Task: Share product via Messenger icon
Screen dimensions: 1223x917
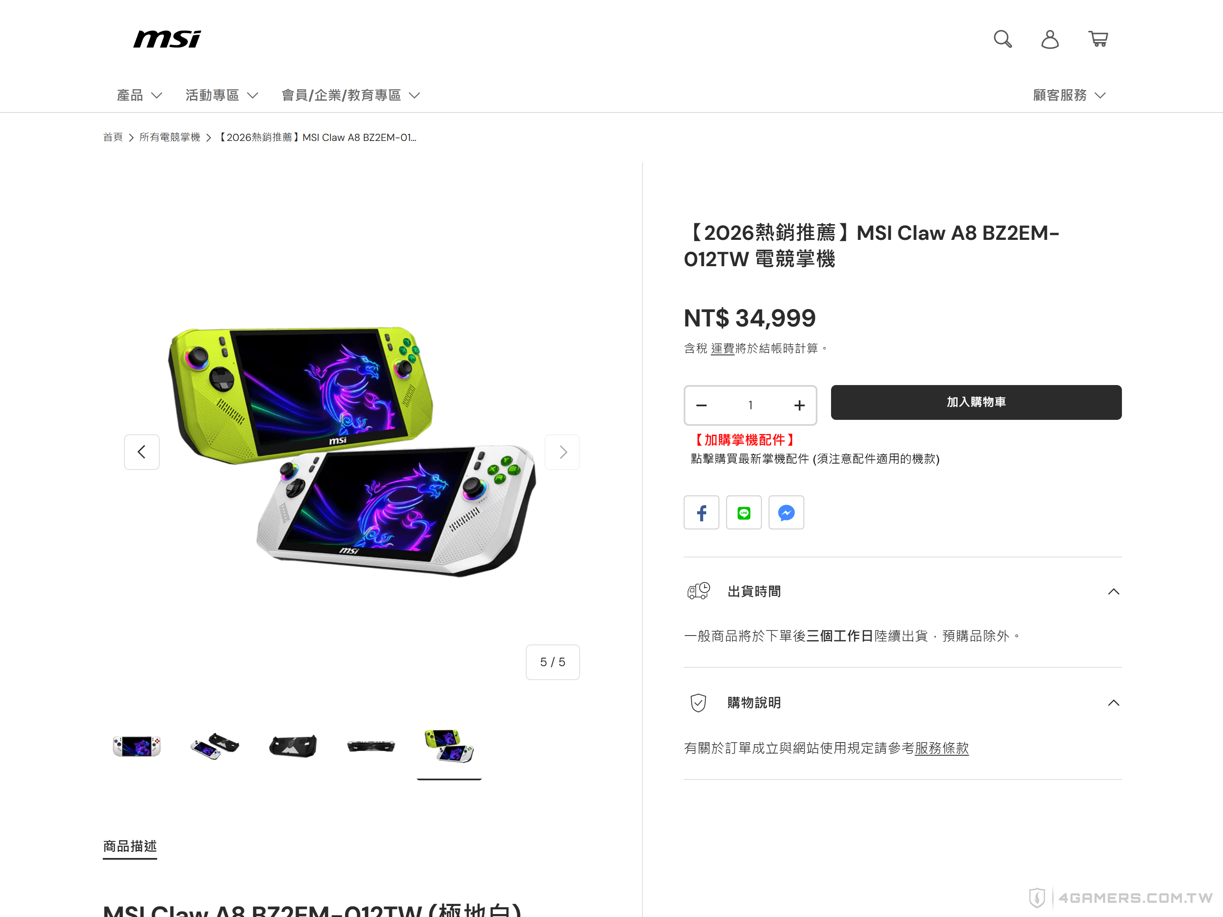Action: tap(786, 512)
